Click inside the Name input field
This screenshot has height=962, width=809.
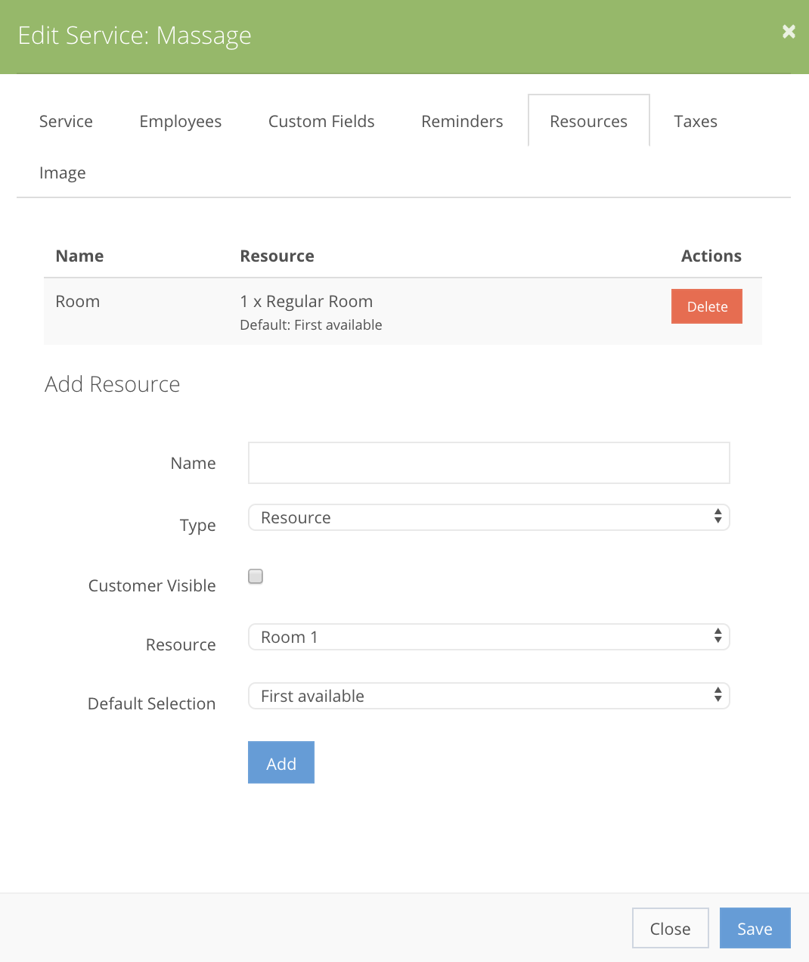[x=488, y=462]
